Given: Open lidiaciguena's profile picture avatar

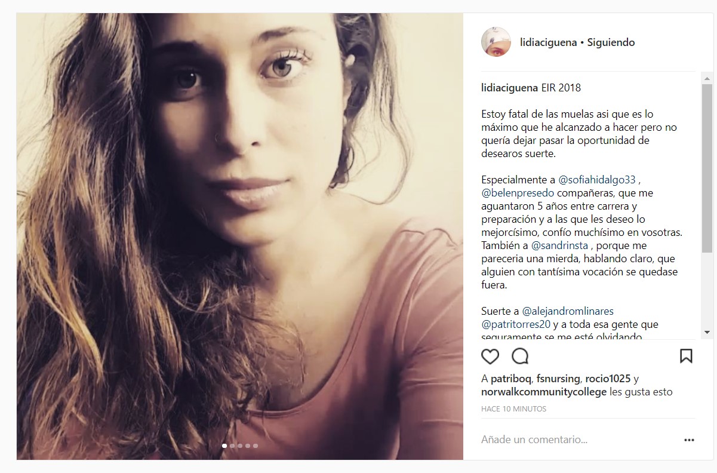Looking at the screenshot, I should (x=496, y=42).
